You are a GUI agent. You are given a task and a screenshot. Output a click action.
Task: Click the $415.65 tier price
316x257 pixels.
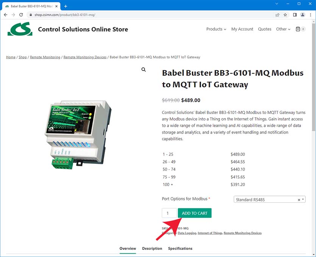click(238, 177)
